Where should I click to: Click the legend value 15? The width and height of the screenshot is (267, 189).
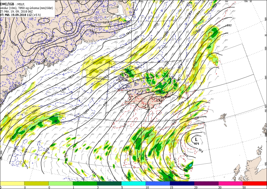coord(171,187)
